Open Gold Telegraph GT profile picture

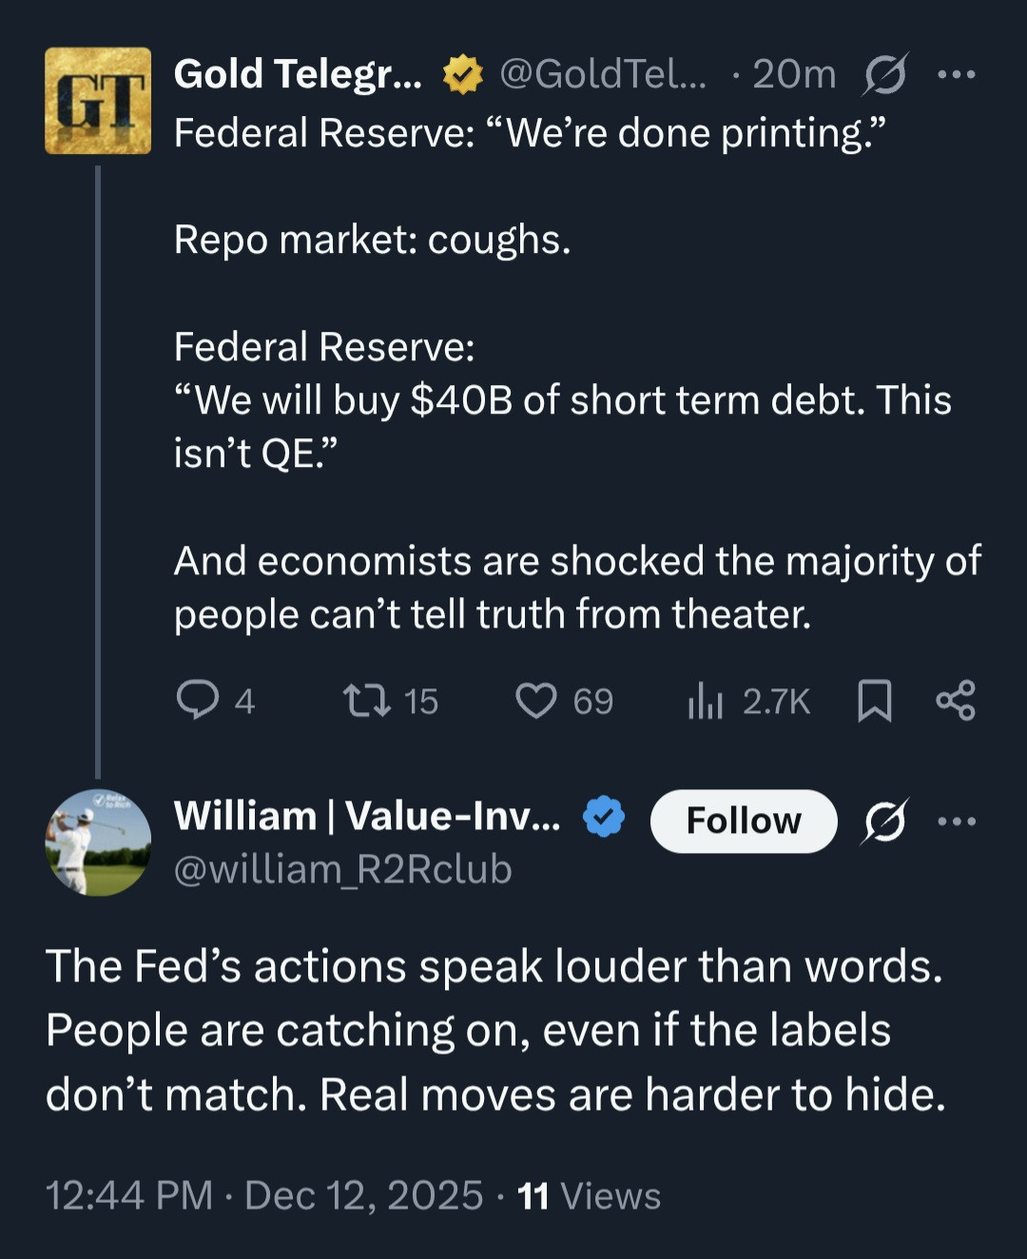click(x=98, y=101)
